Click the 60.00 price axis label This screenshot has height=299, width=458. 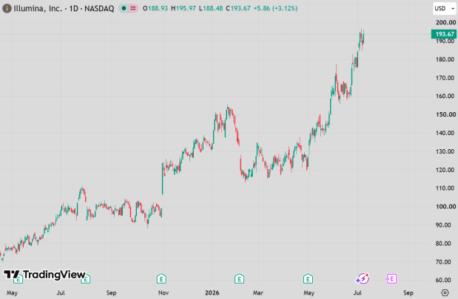[443, 280]
